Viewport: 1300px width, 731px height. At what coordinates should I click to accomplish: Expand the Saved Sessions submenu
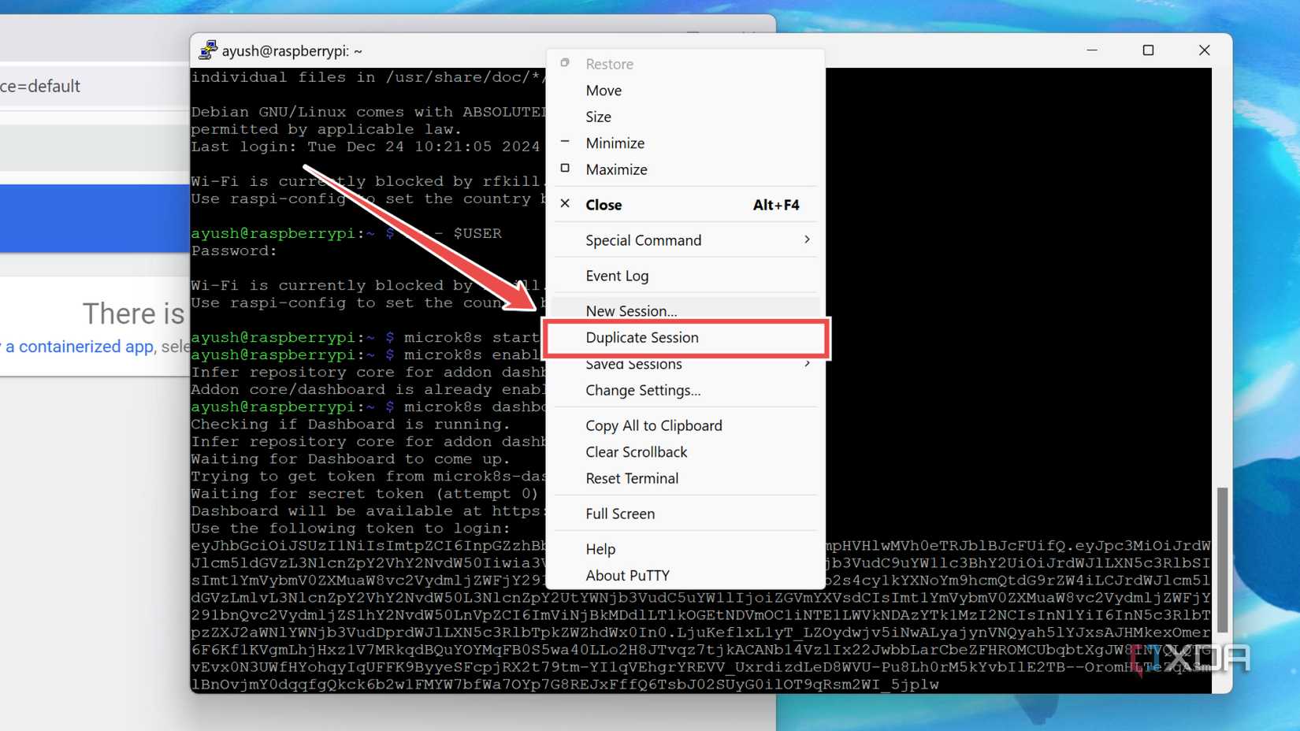(685, 365)
